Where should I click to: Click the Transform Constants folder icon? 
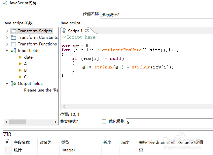click(x=14, y=38)
